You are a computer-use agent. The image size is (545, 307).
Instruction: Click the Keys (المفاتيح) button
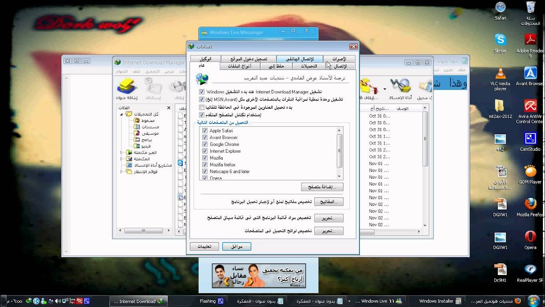click(x=329, y=202)
